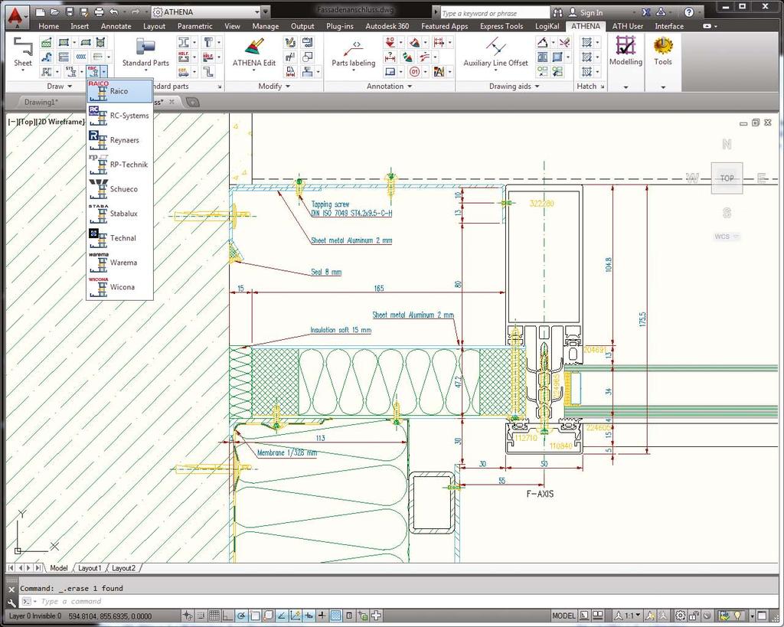Click the Parts labeling icon
The height and width of the screenshot is (627, 784).
coord(353,48)
